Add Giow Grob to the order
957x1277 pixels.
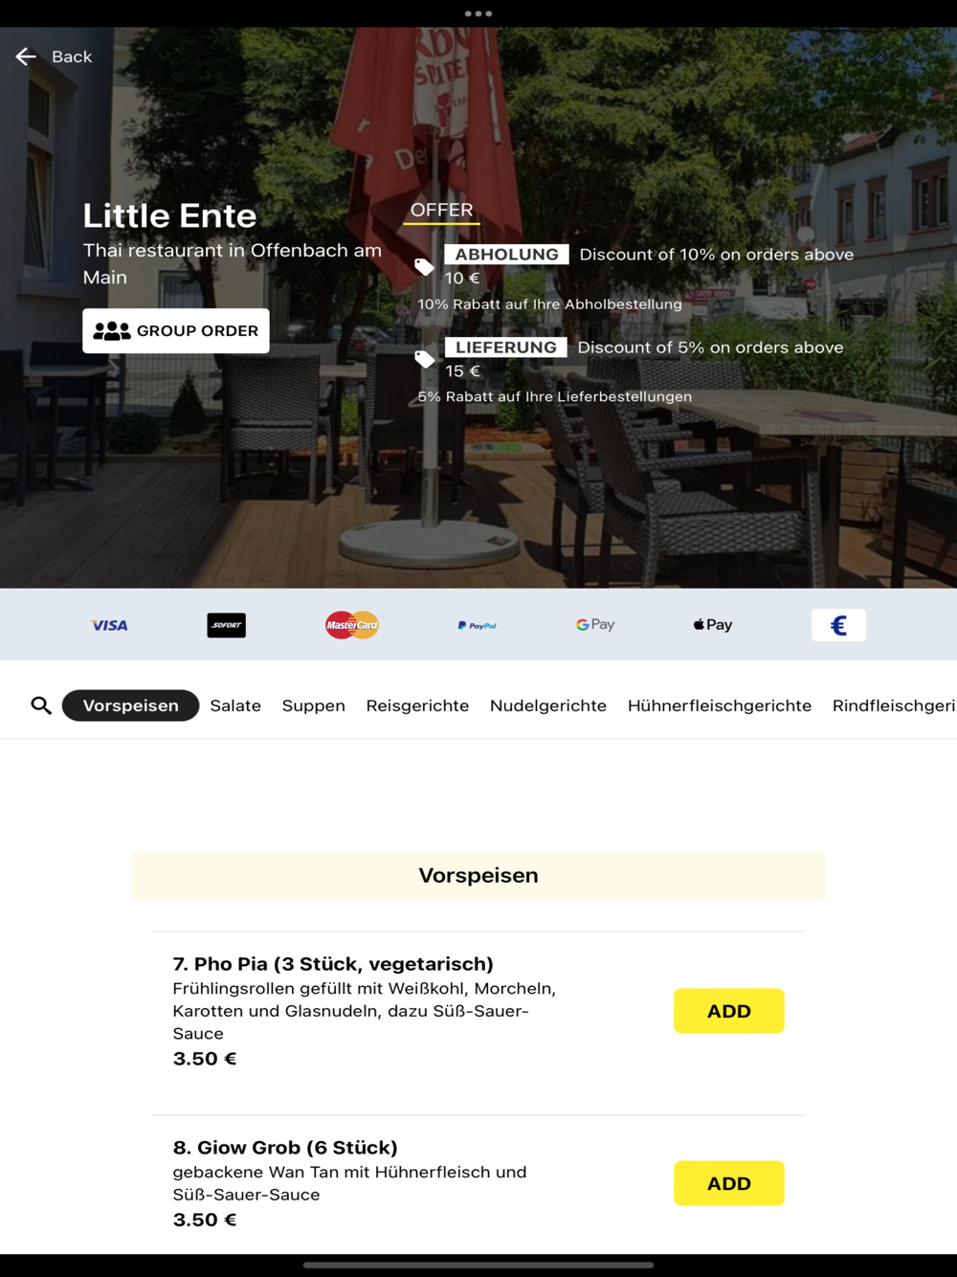pos(728,1183)
